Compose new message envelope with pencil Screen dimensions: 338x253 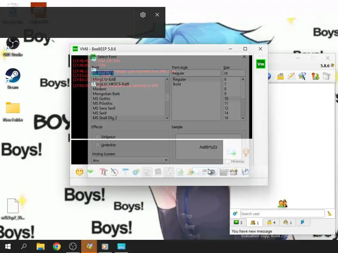pos(291,76)
